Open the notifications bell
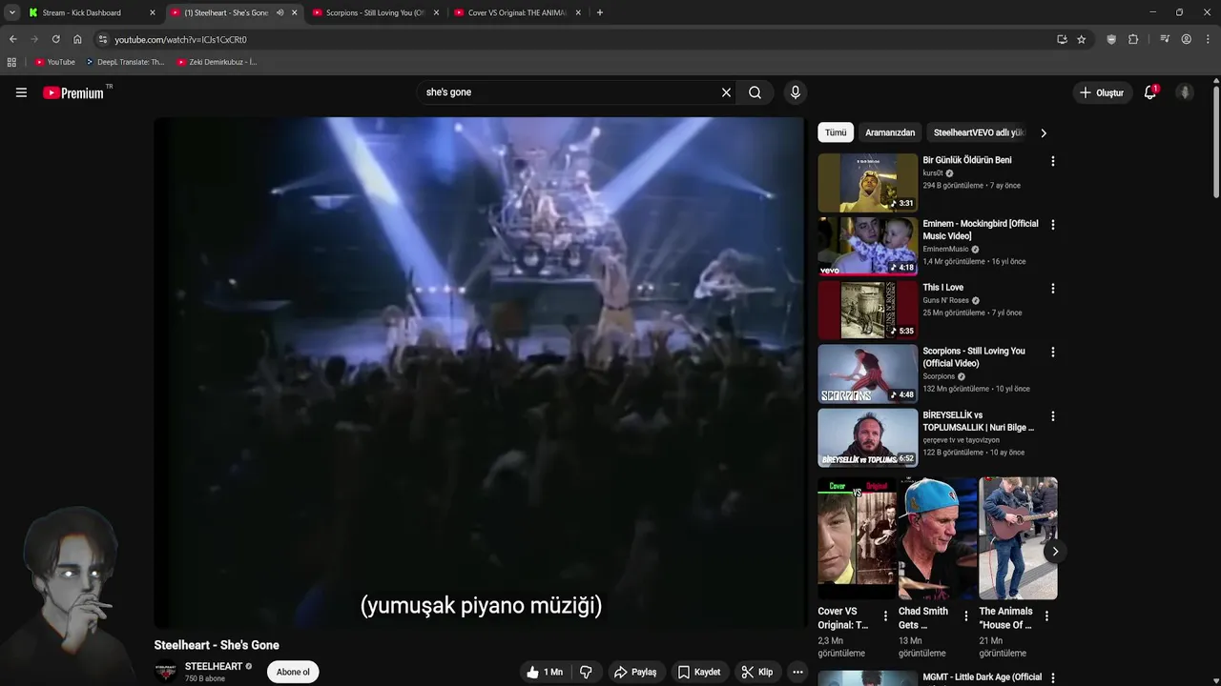1221x686 pixels. pyautogui.click(x=1150, y=92)
